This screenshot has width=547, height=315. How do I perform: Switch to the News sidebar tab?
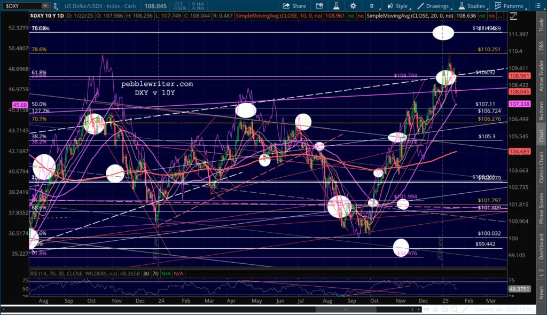(x=541, y=292)
